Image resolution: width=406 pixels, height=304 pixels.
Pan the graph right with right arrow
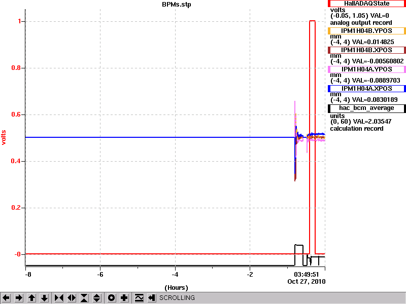point(19,298)
